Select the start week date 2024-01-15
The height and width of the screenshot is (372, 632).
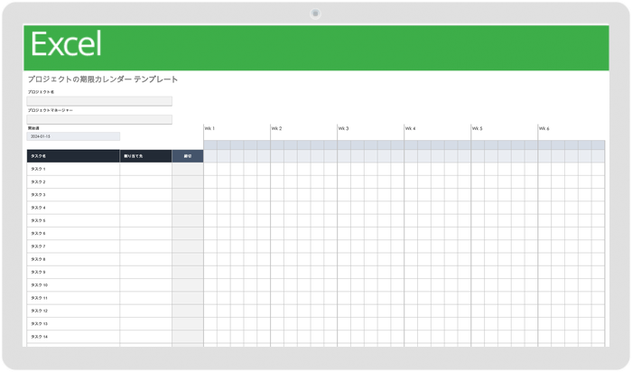click(73, 136)
